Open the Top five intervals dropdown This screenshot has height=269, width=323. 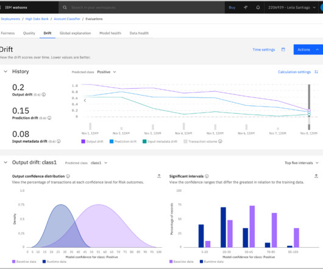click(302, 163)
